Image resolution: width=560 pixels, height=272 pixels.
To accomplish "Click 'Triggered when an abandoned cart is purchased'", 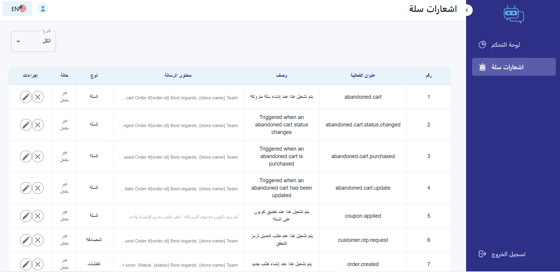I will pyautogui.click(x=281, y=156).
